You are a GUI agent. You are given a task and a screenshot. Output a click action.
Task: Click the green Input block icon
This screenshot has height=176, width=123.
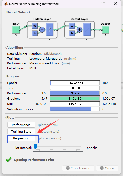pos(16,30)
